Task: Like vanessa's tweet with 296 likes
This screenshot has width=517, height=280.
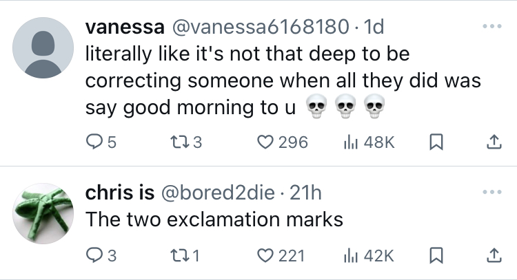Action: click(x=282, y=142)
